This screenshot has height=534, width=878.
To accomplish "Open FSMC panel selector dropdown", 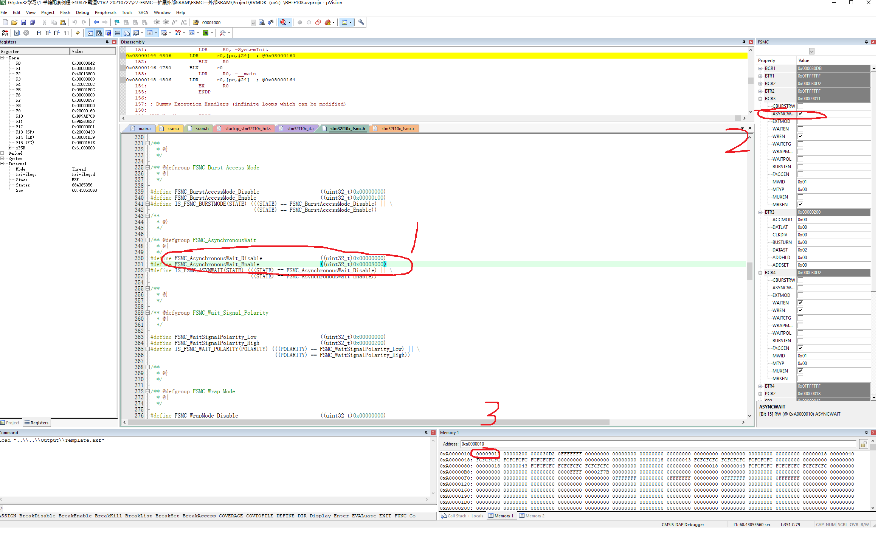I will click(811, 51).
